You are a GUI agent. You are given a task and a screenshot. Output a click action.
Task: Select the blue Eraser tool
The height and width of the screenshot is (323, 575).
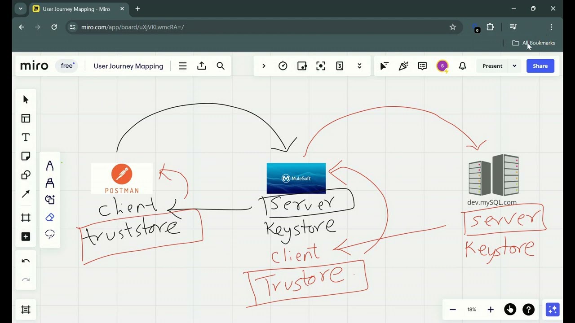click(x=50, y=217)
